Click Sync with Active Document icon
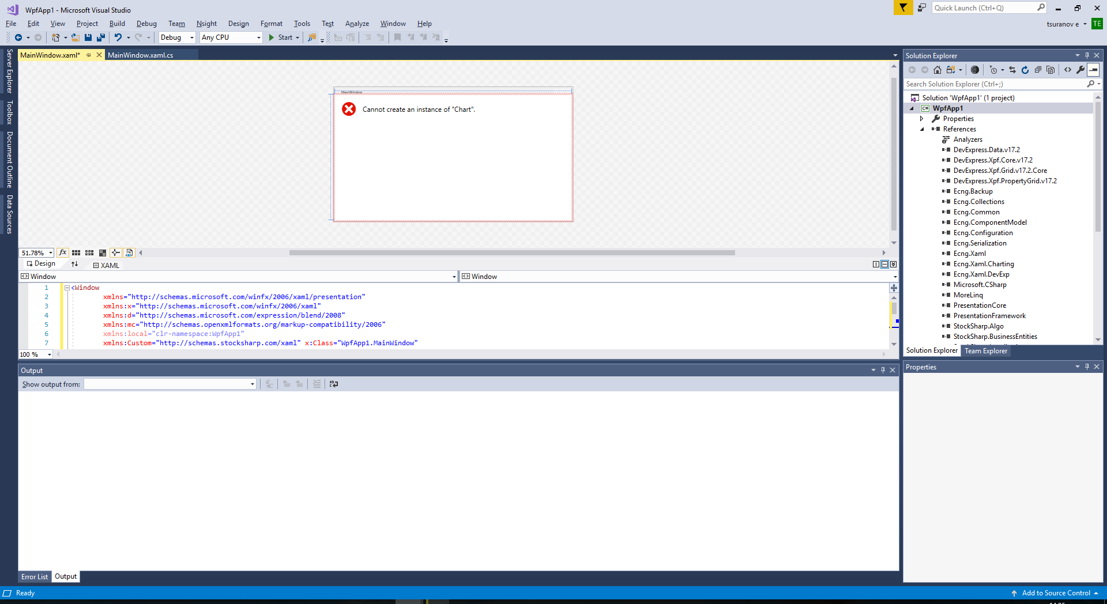Screen dimensions: 1107x604 (1012, 70)
